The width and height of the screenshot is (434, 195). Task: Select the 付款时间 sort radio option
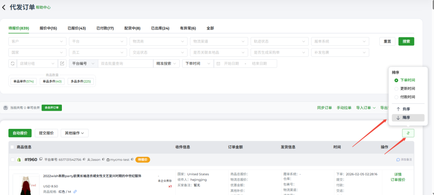pyautogui.click(x=396, y=97)
